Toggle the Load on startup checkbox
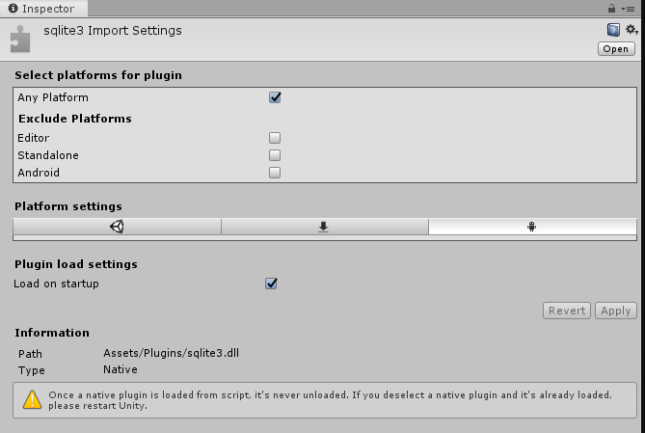 (271, 284)
